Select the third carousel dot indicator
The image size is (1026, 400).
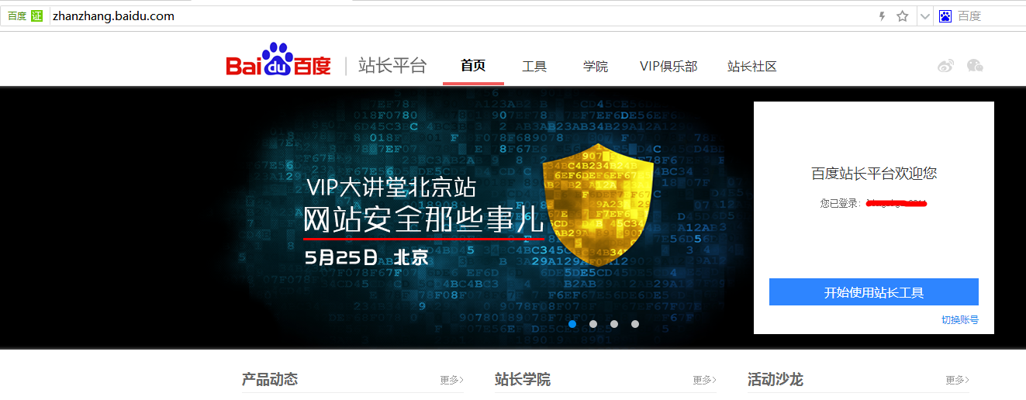click(614, 324)
